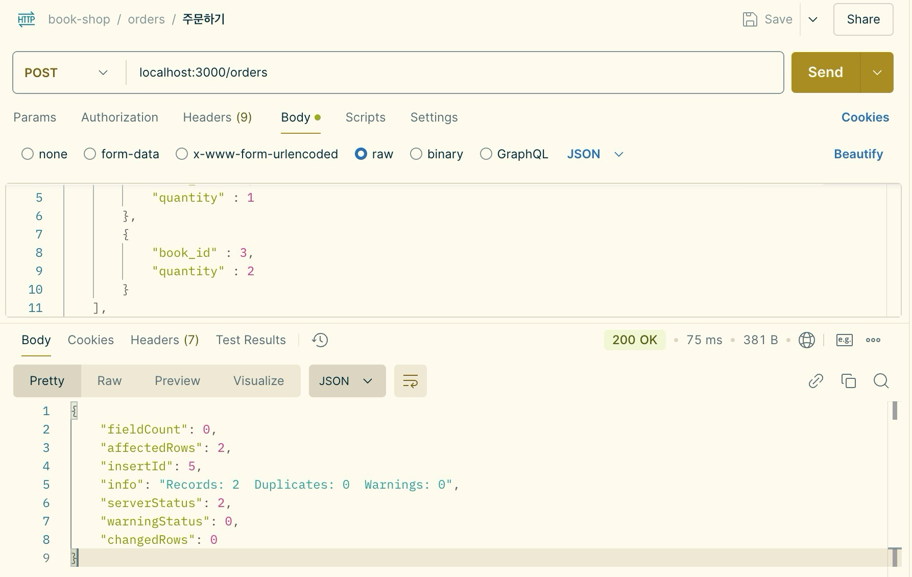Switch to Headers (9) request tab

click(x=218, y=117)
